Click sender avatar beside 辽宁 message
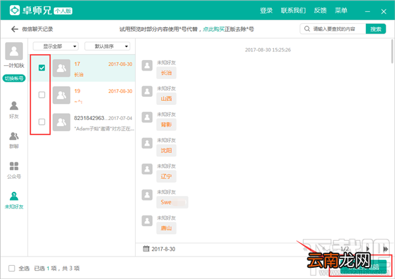This screenshot has width=395, height=279. point(147,169)
